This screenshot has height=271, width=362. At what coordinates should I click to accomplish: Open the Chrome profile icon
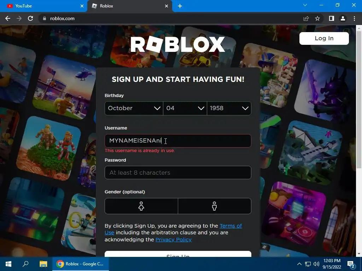click(x=343, y=18)
